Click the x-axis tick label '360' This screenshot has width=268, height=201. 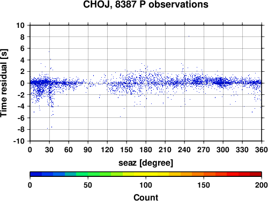262,150
